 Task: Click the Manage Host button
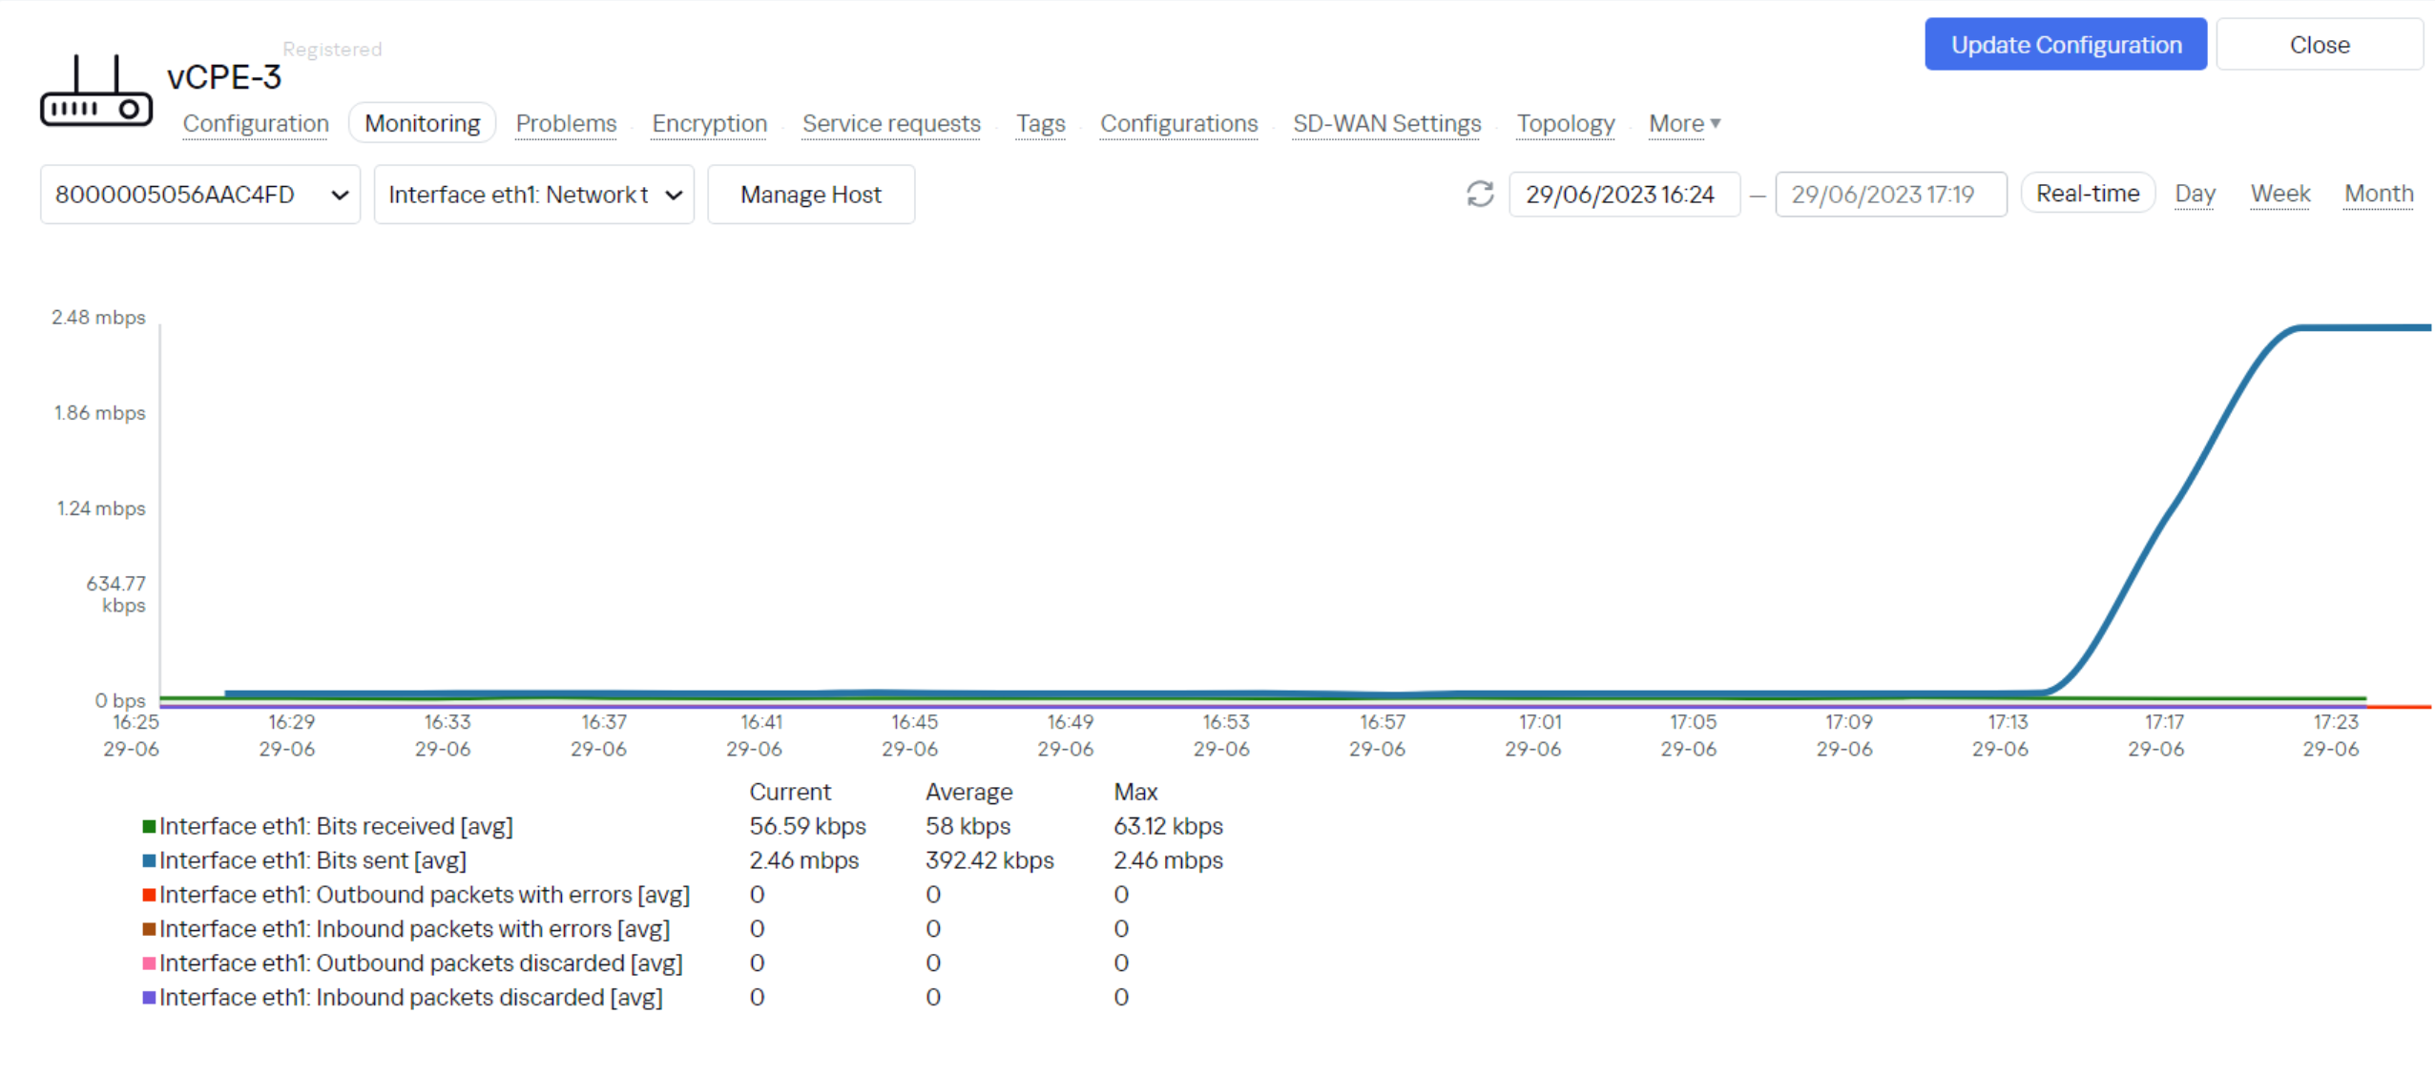click(810, 195)
